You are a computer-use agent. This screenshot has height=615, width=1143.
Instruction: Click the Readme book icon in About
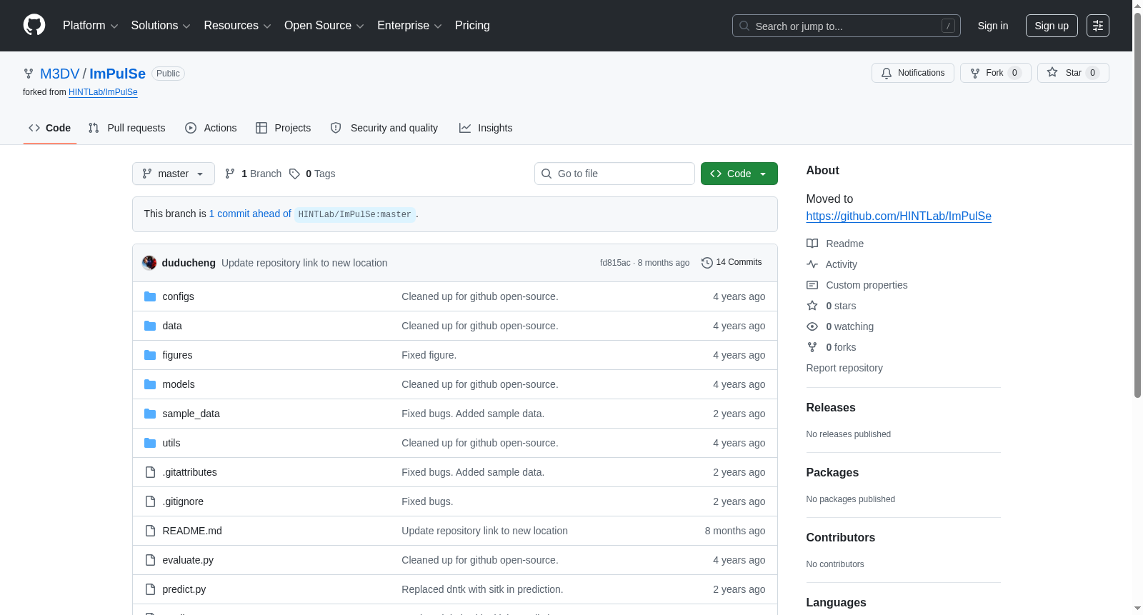[812, 244]
